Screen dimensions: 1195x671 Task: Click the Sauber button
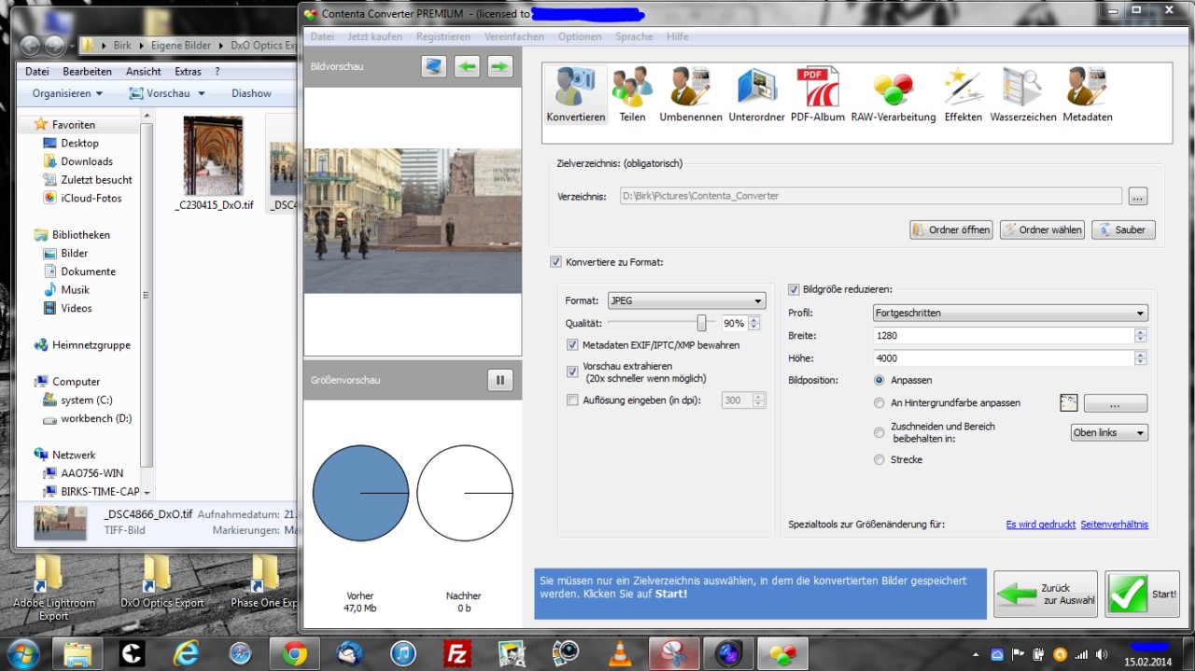pyautogui.click(x=1123, y=230)
